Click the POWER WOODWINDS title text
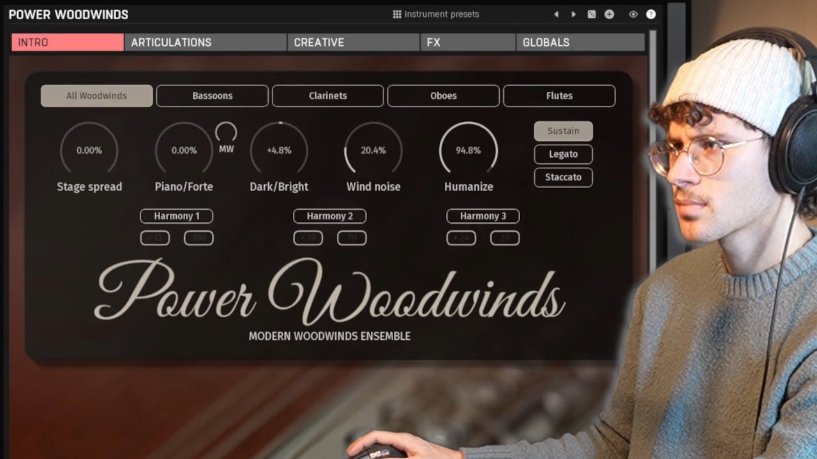This screenshot has width=817, height=459. pos(68,14)
